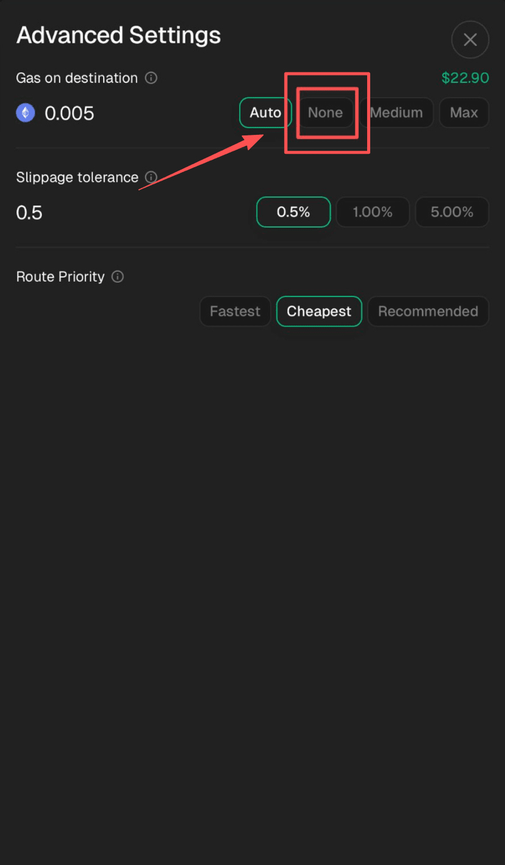Close the Advanced Settings panel
505x865 pixels.
(470, 40)
